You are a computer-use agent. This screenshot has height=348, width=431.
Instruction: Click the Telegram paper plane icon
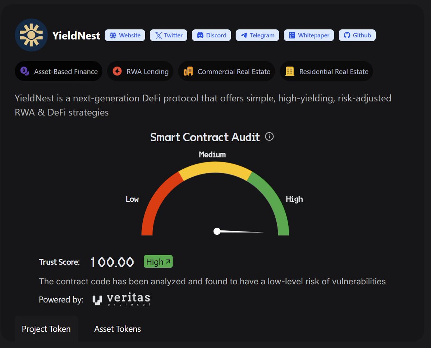pyautogui.click(x=244, y=35)
